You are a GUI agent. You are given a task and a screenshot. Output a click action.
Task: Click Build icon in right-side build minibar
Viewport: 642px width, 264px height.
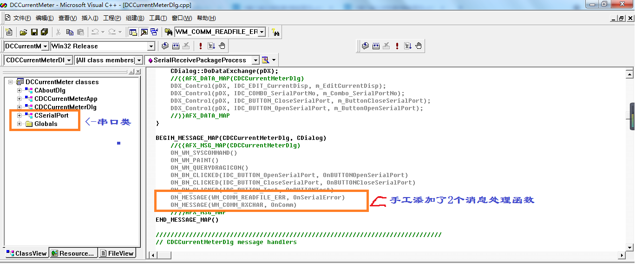click(376, 46)
